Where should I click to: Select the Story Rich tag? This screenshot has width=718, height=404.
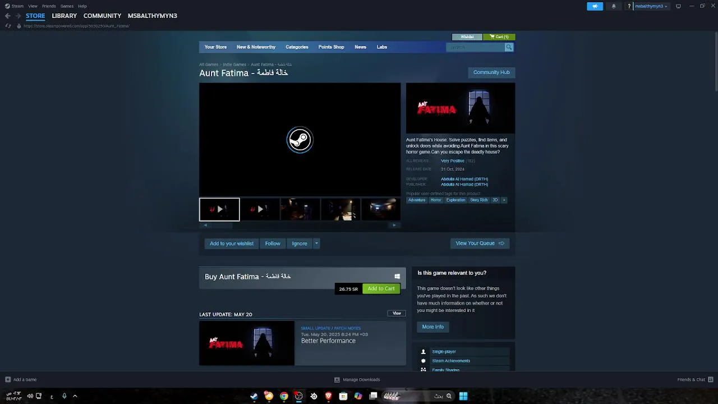tap(479, 200)
